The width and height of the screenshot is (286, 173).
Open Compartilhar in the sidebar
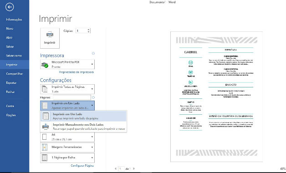coord(15,74)
